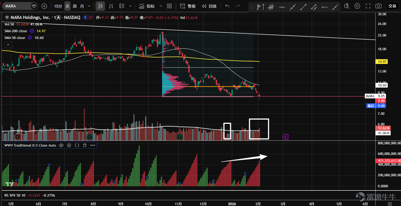Click the red earnings E marker near June
Screen dimensions: 401x206
coord(18,137)
